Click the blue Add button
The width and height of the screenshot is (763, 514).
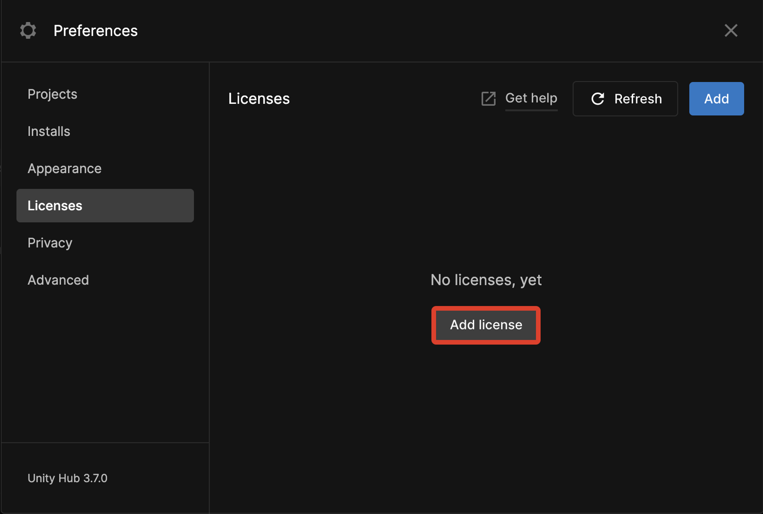tap(716, 99)
